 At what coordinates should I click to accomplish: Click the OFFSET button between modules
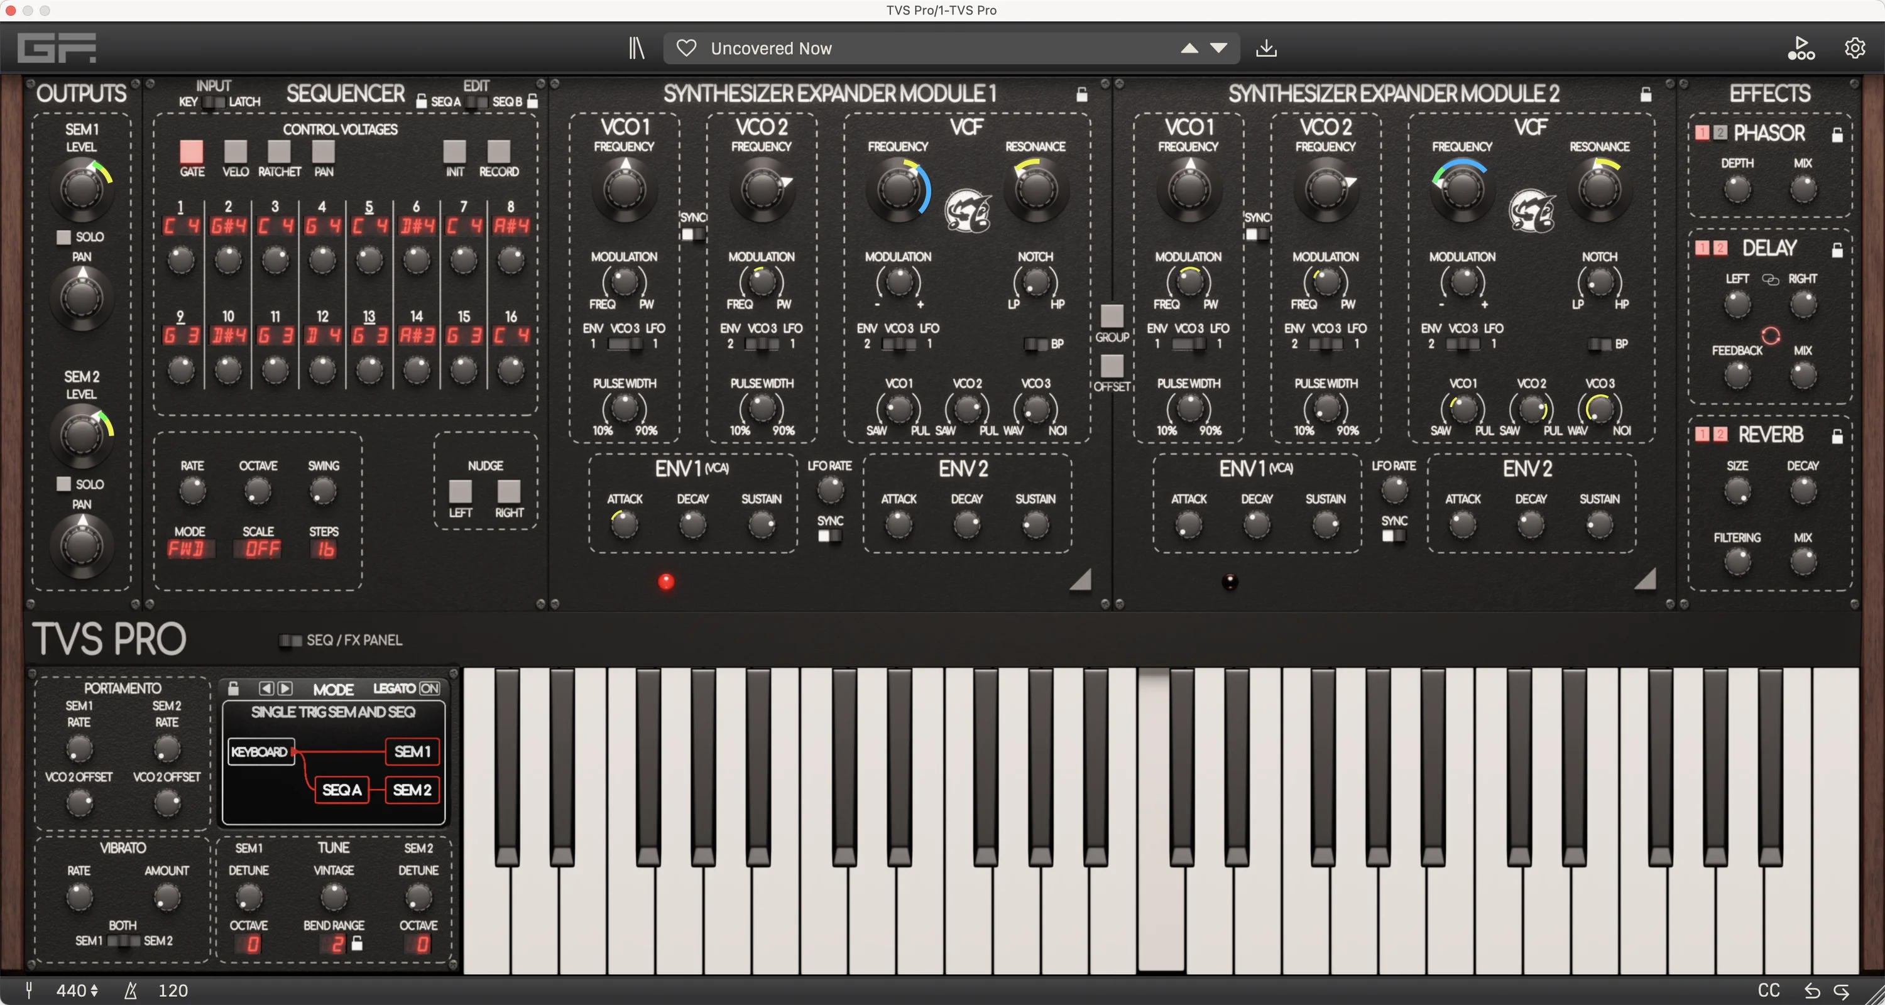click(x=1112, y=366)
